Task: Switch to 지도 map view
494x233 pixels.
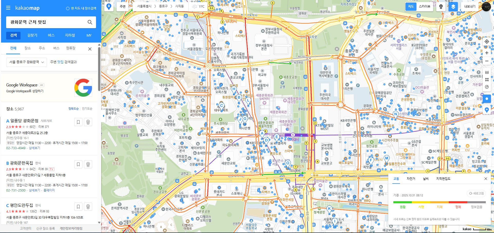Action: [x=411, y=6]
